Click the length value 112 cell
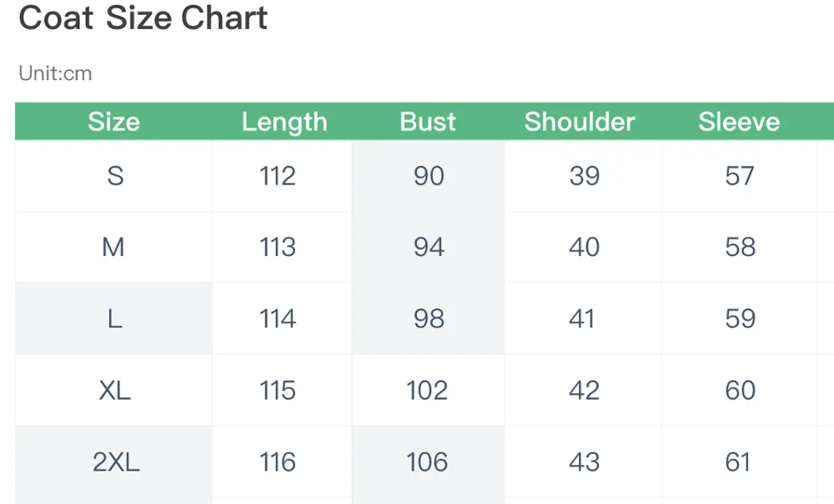Screen dimensions: 834x504 (282, 176)
